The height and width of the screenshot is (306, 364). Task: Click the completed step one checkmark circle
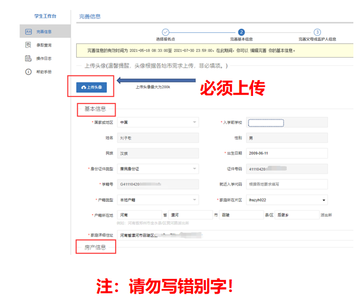[x=166, y=32]
